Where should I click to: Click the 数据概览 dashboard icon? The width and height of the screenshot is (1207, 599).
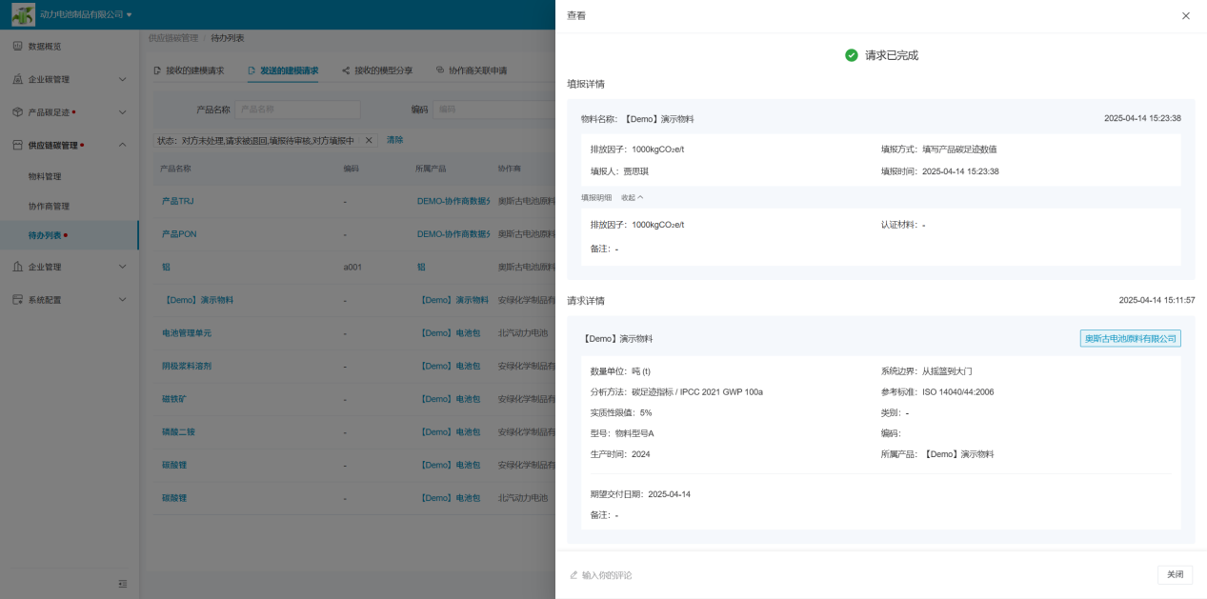pos(17,47)
